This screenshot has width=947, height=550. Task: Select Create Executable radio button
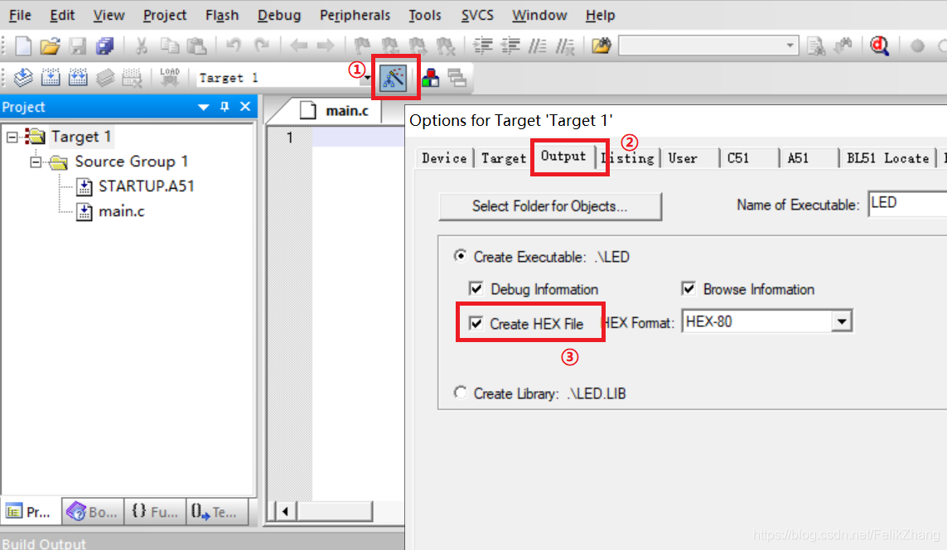point(460,256)
